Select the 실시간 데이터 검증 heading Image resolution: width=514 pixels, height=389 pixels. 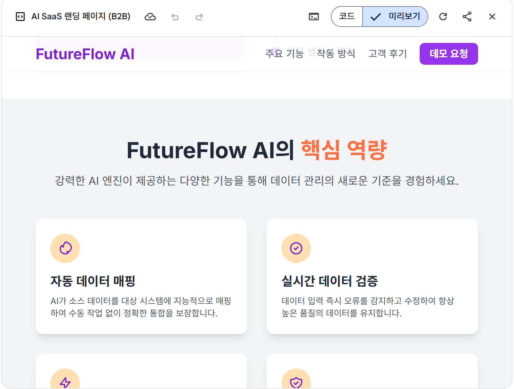tap(330, 281)
